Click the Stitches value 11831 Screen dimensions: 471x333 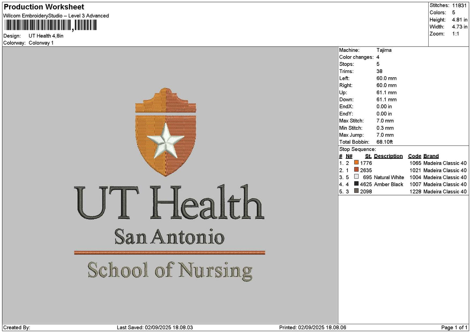459,6
